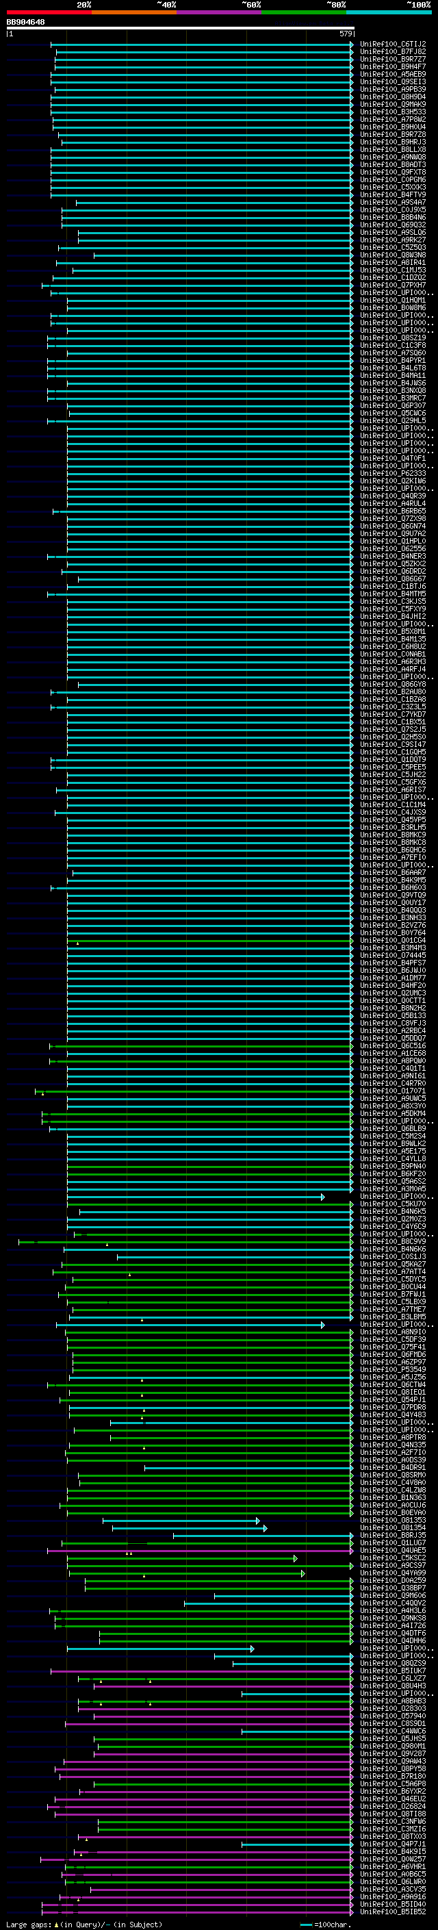The height and width of the screenshot is (1930, 438).
Task: Select the UniRef100_A3M0A5 label
Action: (x=393, y=1189)
